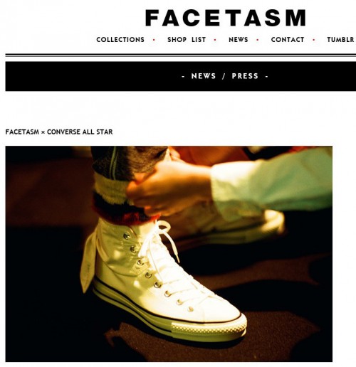Click the red dot after COLLECTIONS

click(154, 40)
